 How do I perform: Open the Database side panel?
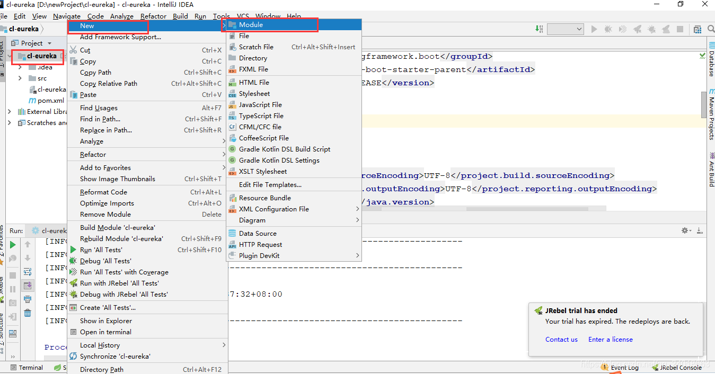[x=711, y=60]
